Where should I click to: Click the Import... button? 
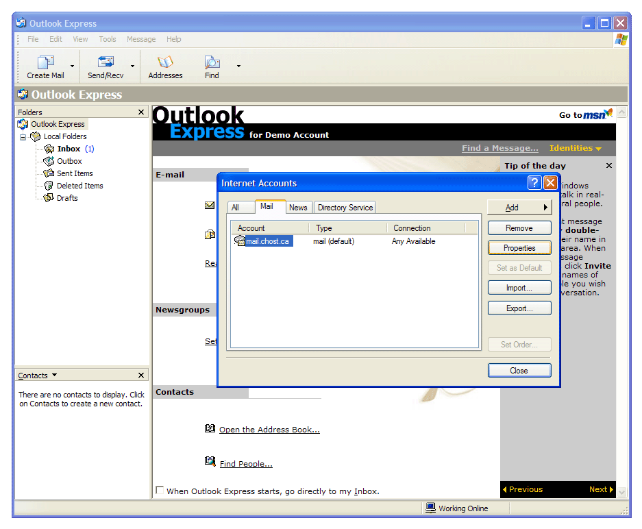click(519, 288)
